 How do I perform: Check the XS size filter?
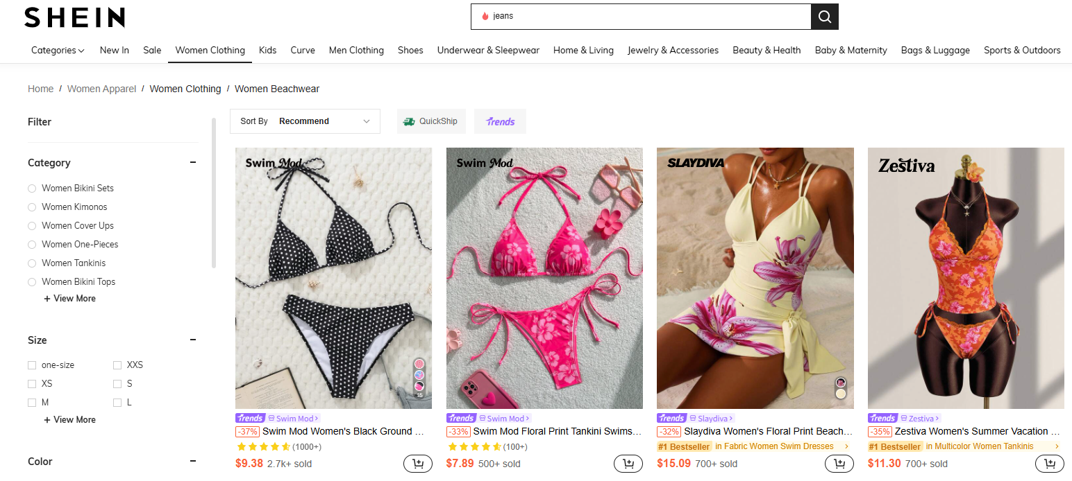[x=32, y=383]
